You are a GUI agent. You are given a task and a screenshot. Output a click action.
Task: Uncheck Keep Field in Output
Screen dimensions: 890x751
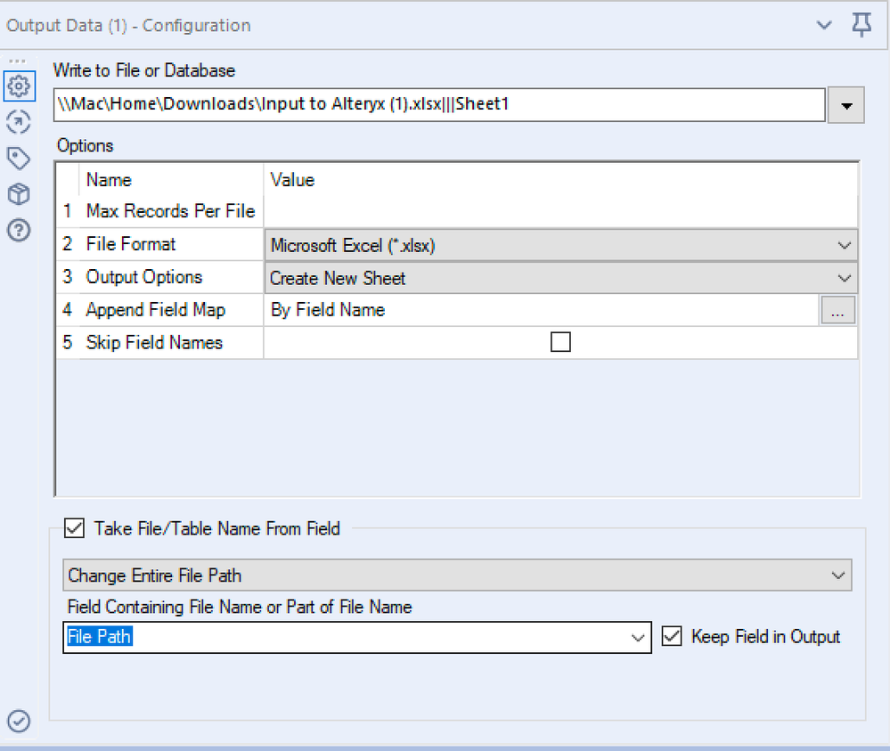coord(672,636)
